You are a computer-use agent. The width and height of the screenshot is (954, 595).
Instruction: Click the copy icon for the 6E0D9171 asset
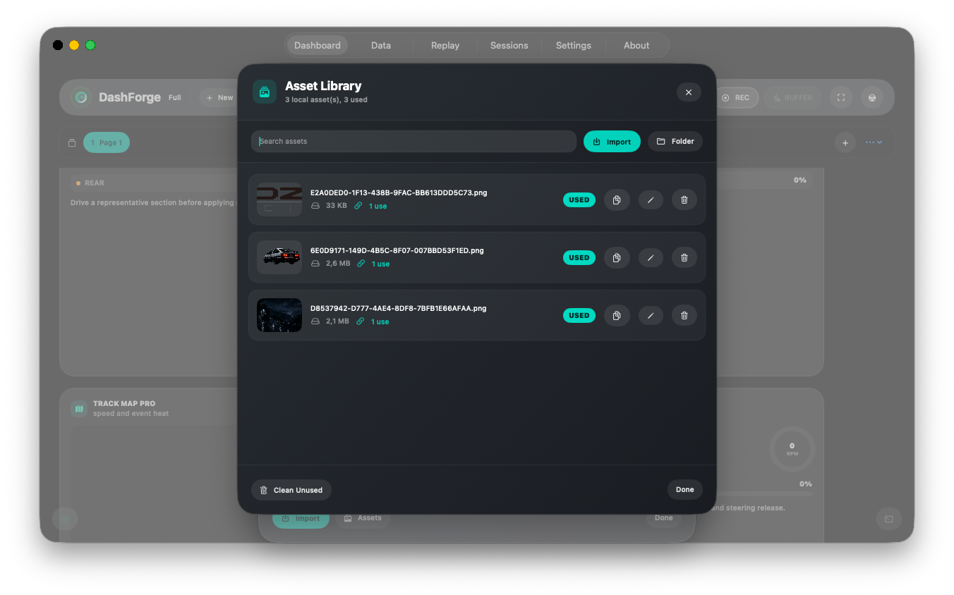pyautogui.click(x=617, y=258)
